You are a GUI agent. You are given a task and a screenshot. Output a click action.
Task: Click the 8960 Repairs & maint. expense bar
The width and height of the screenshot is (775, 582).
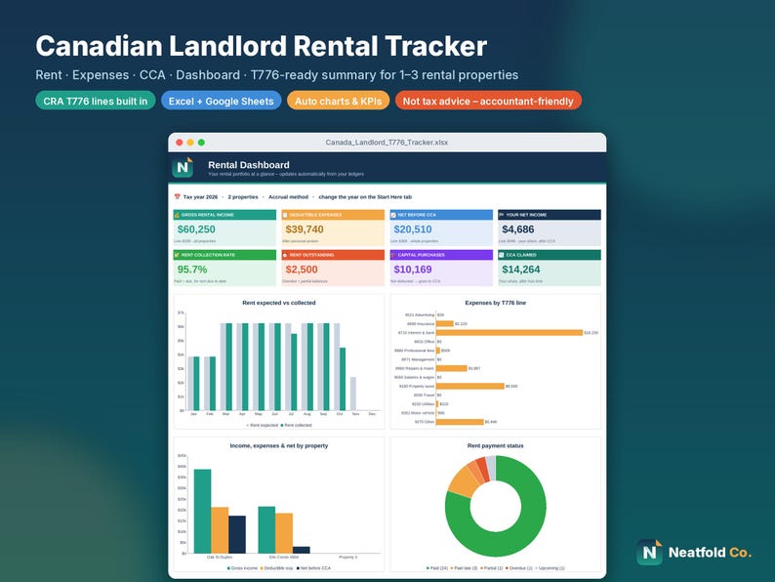(451, 368)
